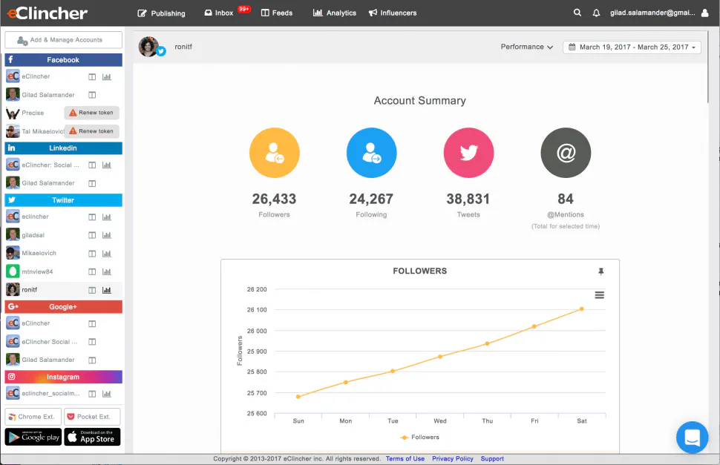The height and width of the screenshot is (465, 720).
Task: Open the Inbox tab
Action: click(219, 13)
